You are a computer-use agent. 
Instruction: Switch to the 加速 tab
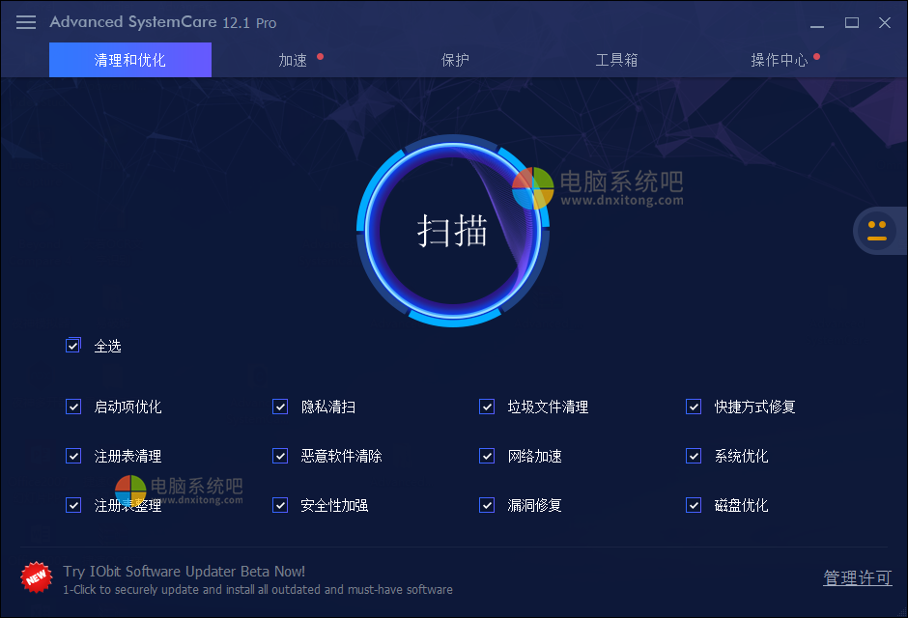[293, 60]
